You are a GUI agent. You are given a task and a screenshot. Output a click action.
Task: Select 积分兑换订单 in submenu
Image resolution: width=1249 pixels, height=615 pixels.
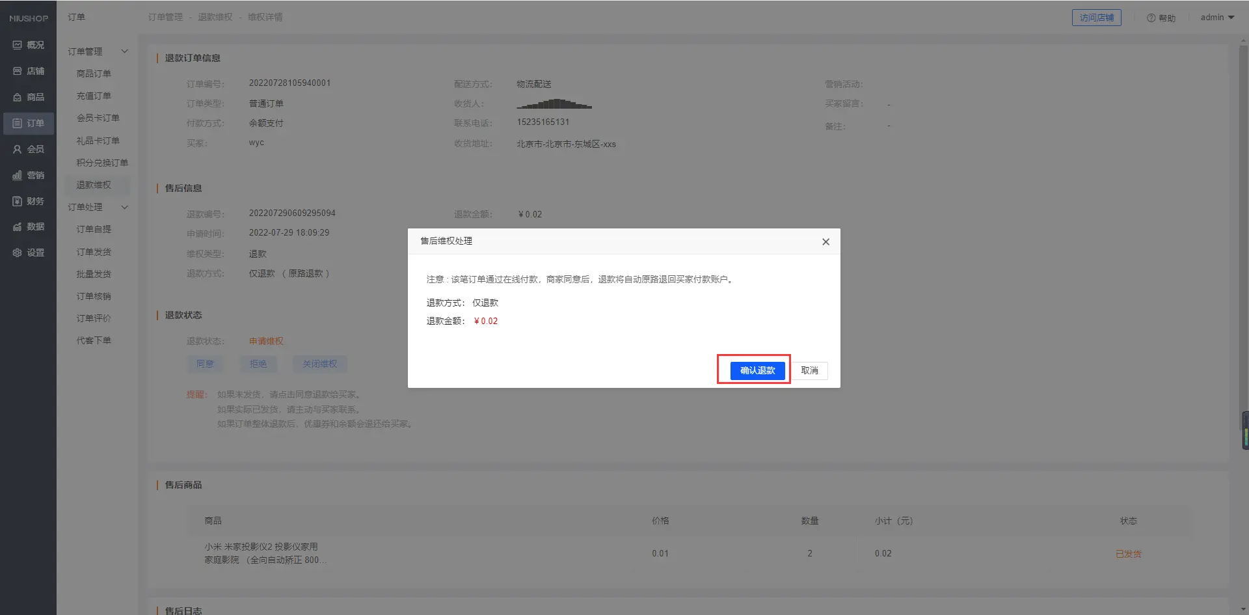[x=102, y=163]
